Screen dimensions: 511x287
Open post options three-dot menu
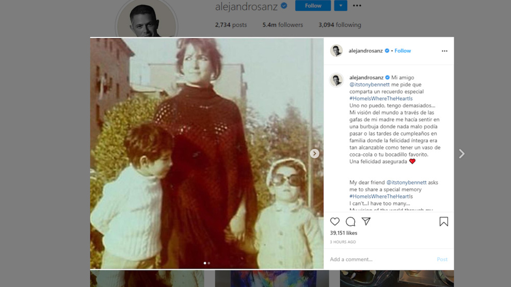pyautogui.click(x=444, y=51)
